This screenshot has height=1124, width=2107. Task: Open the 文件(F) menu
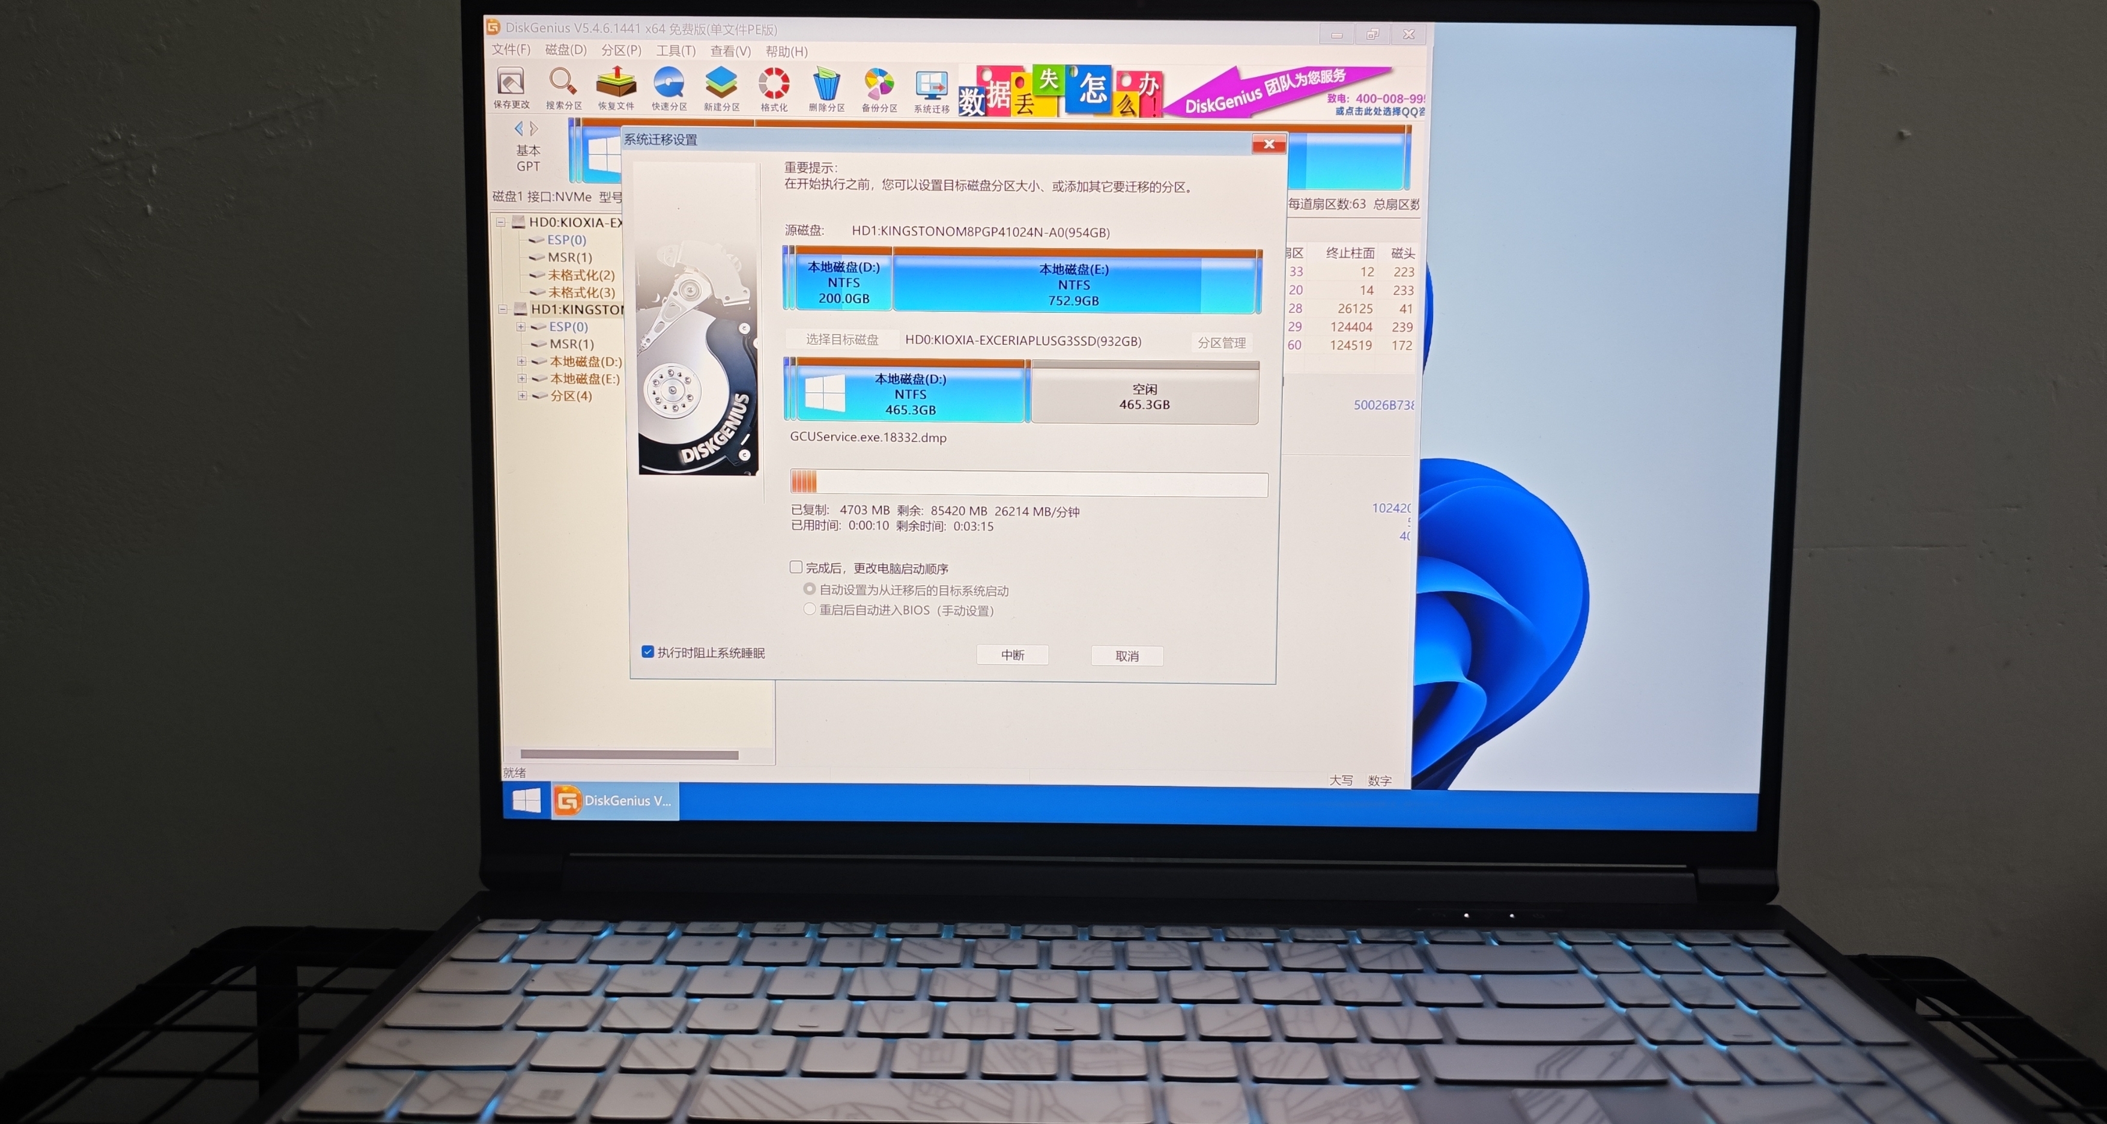coord(511,49)
